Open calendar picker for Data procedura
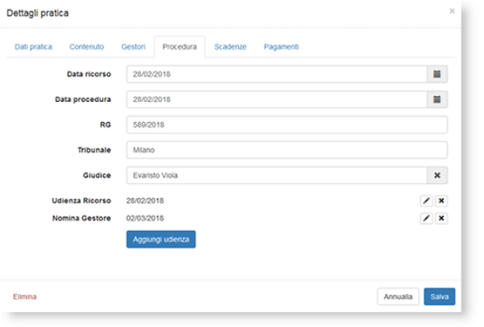The height and width of the screenshot is (327, 484). pyautogui.click(x=437, y=99)
